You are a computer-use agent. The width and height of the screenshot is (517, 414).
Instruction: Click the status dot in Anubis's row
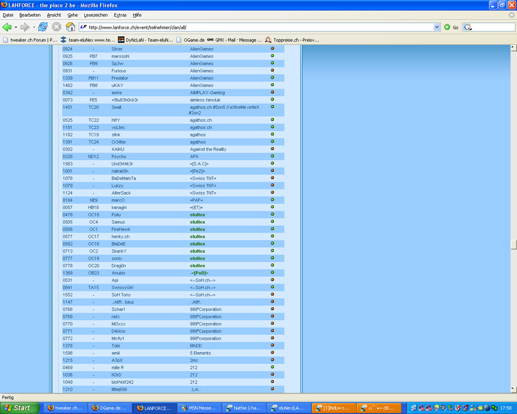[273, 273]
